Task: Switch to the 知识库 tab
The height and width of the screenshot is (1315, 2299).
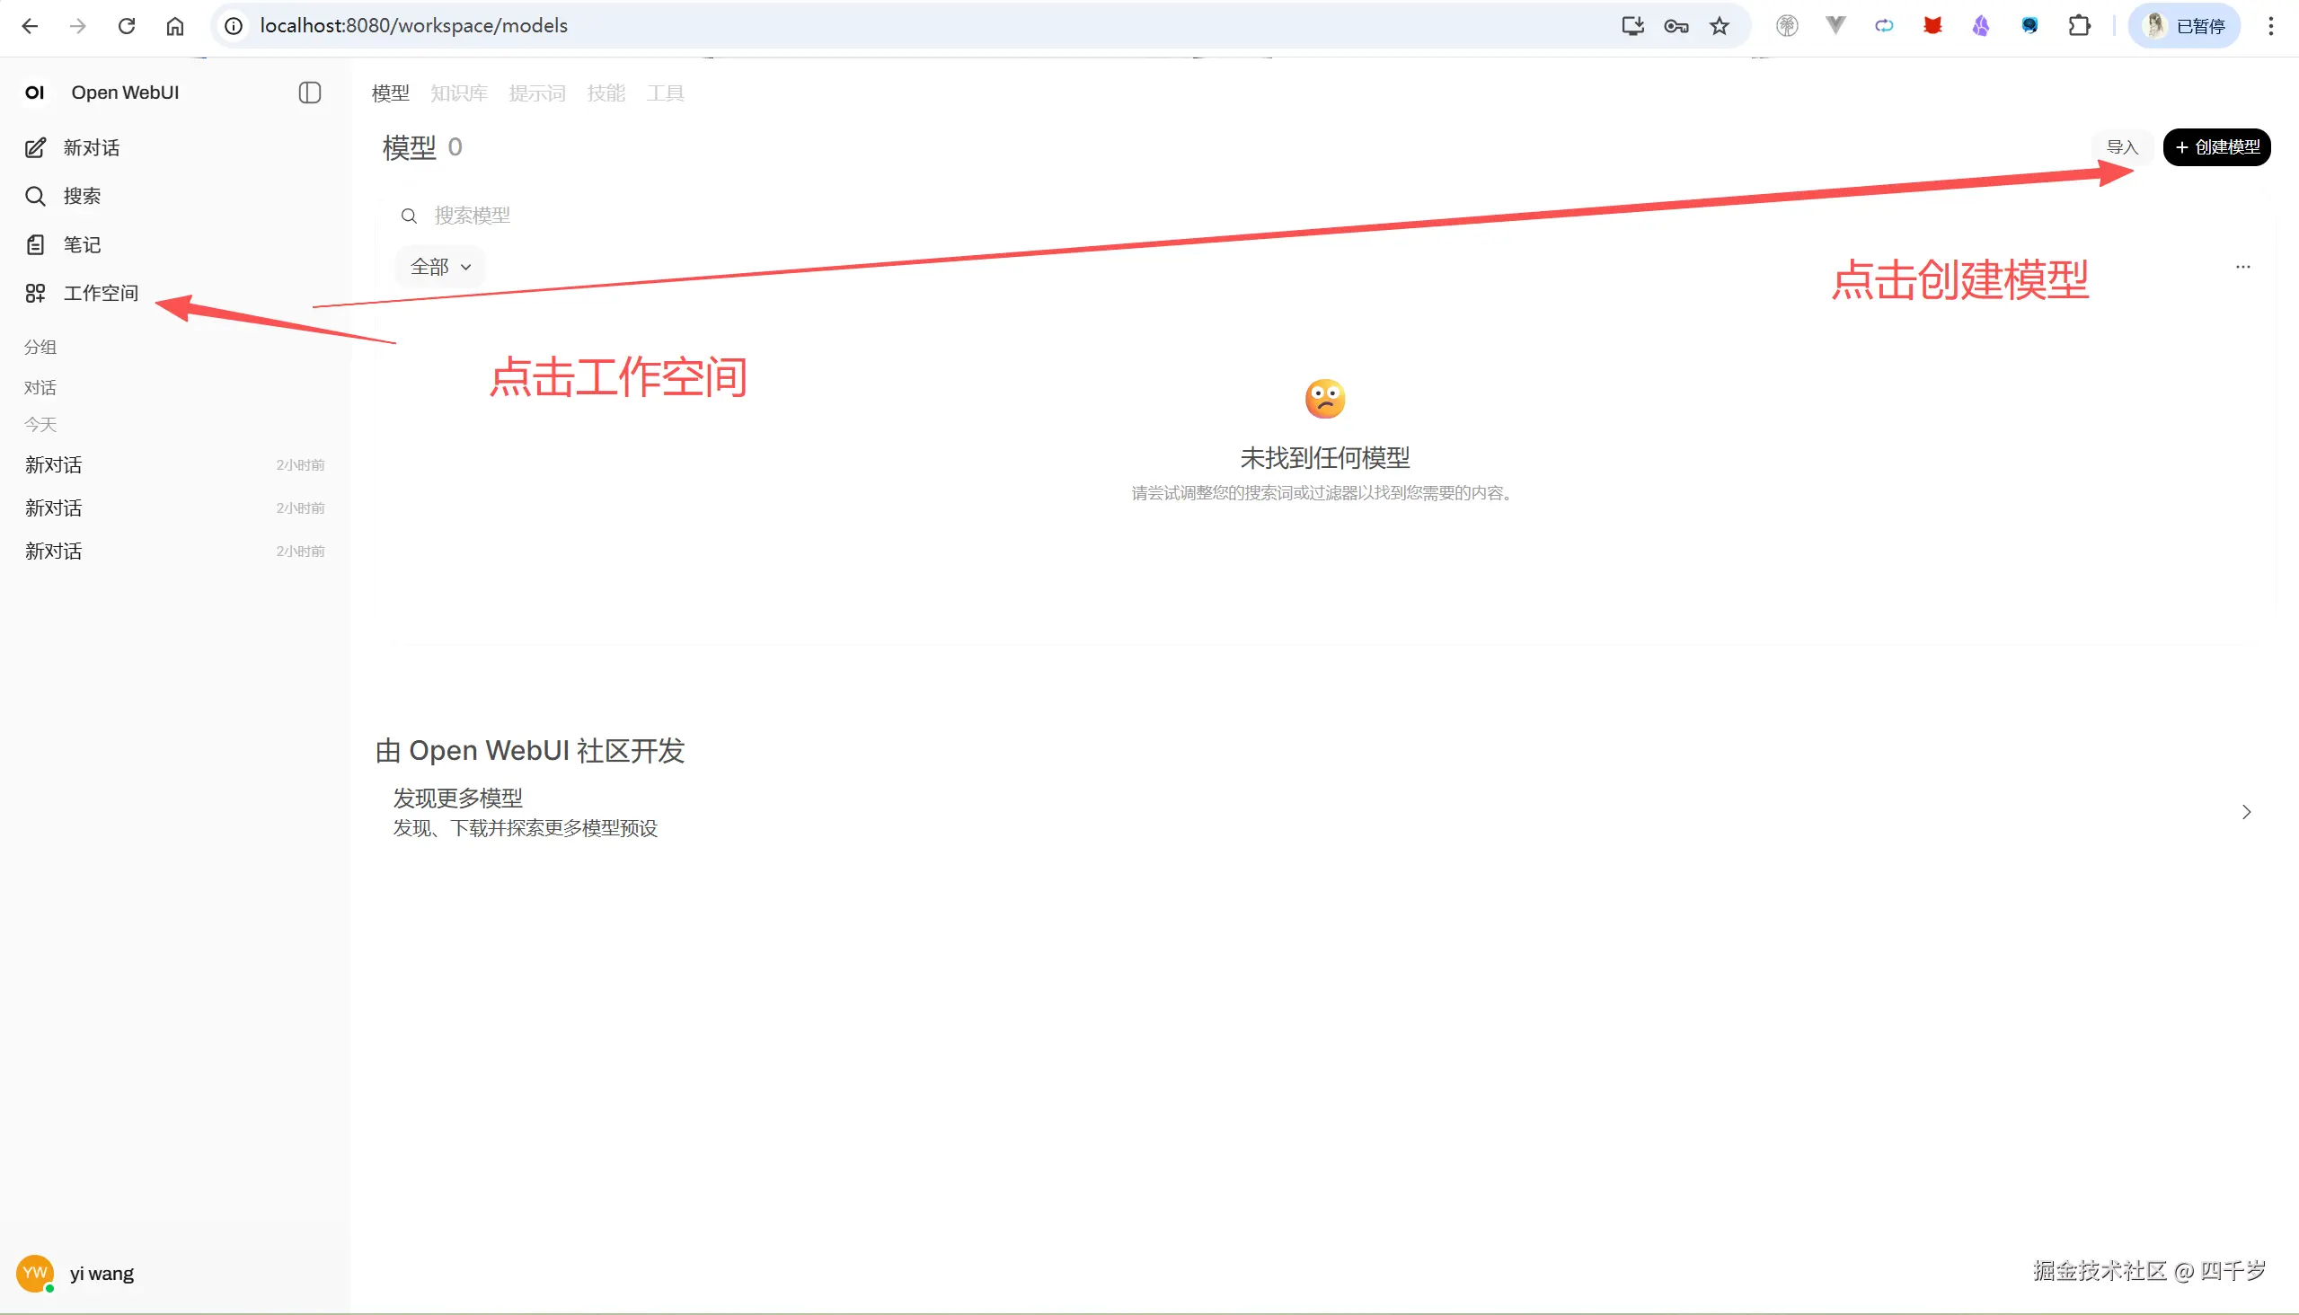Action: point(459,93)
